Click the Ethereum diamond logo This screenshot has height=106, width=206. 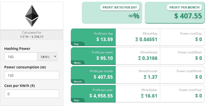point(32,16)
